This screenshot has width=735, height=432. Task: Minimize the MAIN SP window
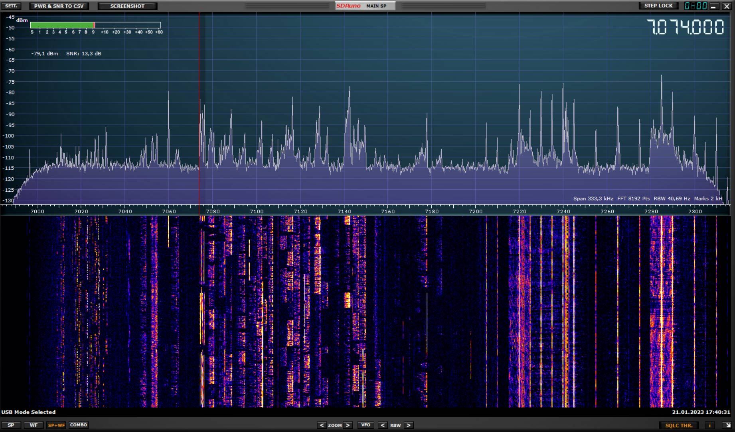713,6
